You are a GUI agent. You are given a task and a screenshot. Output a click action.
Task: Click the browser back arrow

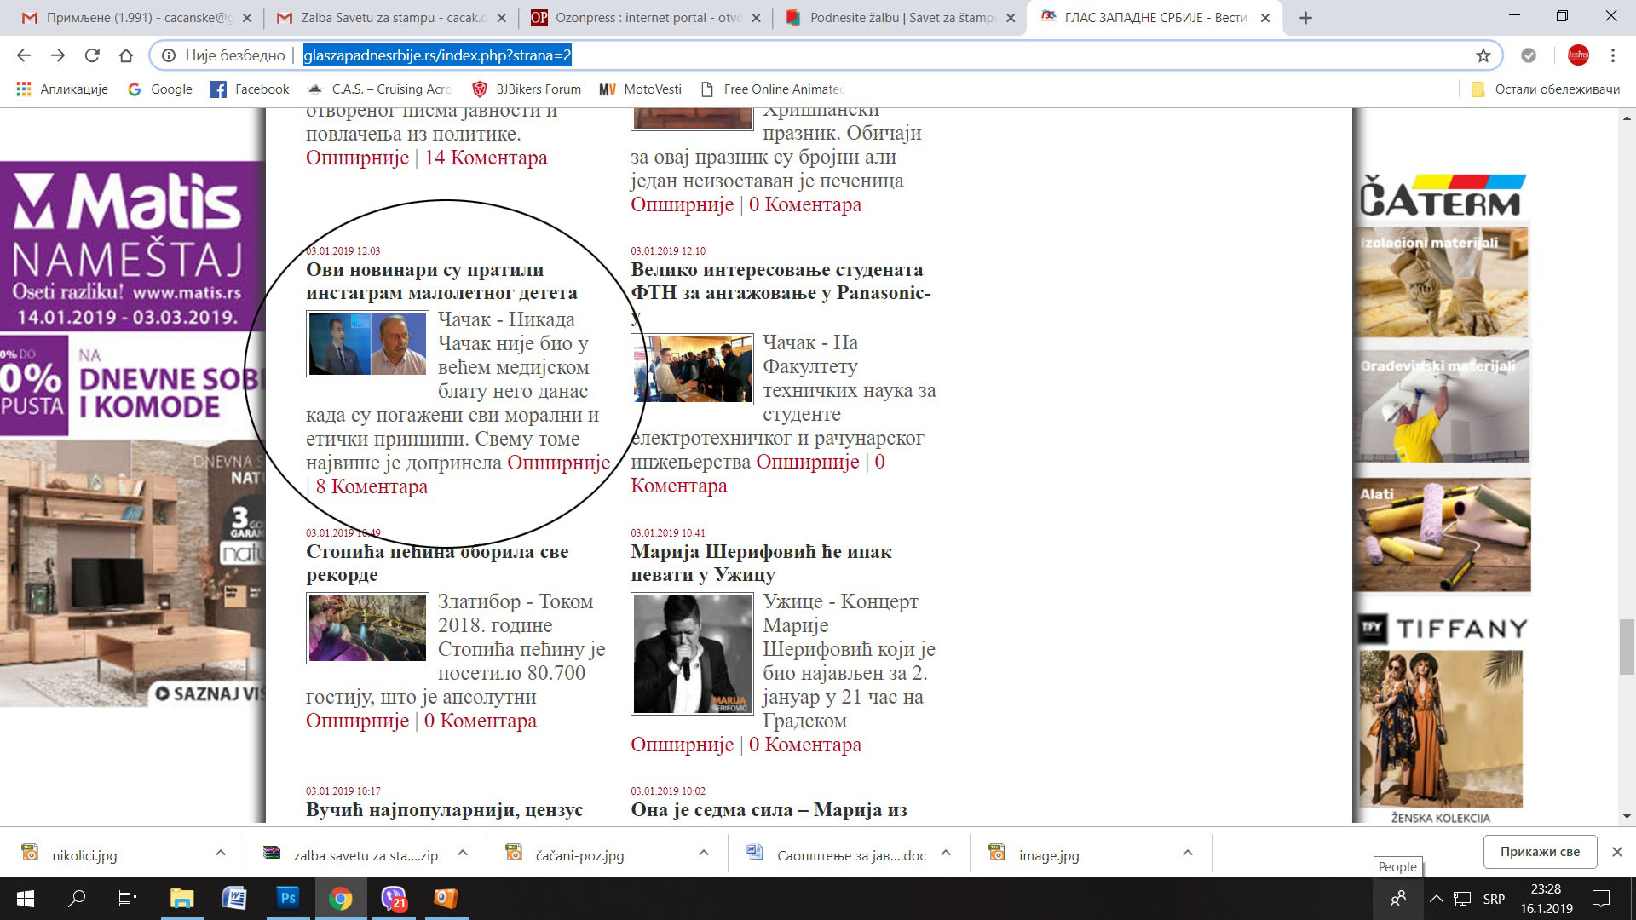[x=24, y=55]
